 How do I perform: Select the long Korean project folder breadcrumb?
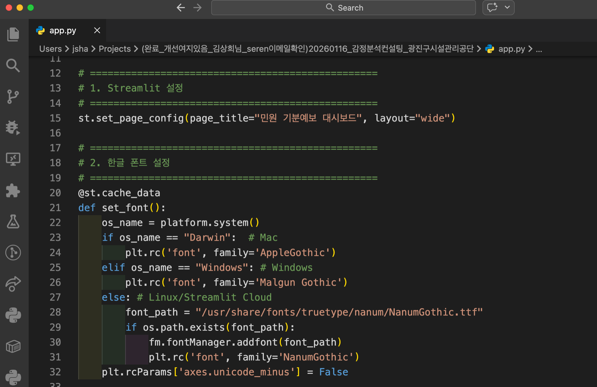[x=307, y=49]
